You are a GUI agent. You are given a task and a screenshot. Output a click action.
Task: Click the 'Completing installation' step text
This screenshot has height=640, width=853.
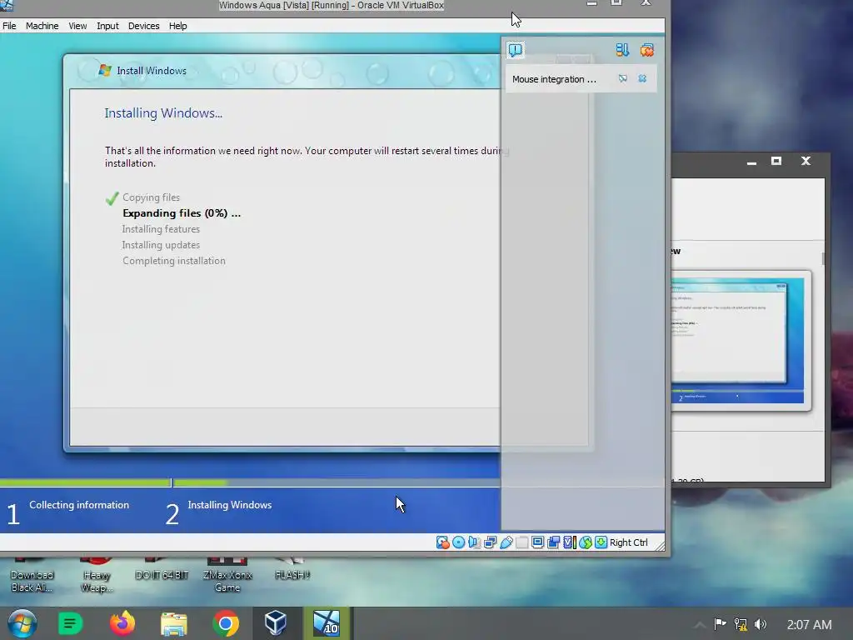click(x=174, y=261)
